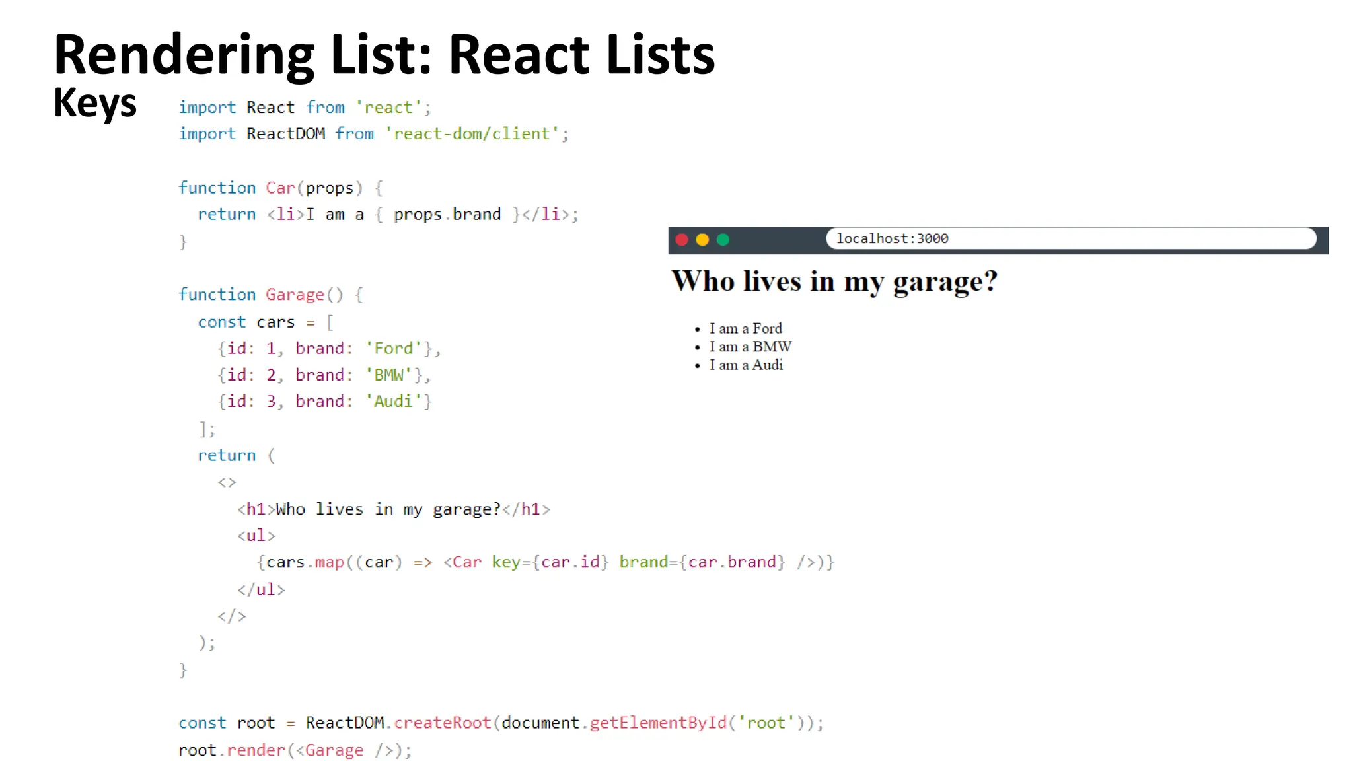Click the 'const cars = [' code line

tap(266, 322)
